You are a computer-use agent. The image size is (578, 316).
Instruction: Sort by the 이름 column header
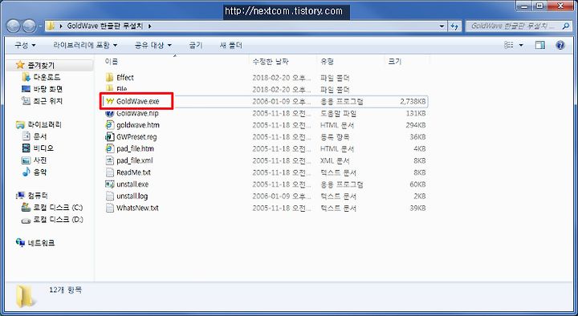[112, 62]
